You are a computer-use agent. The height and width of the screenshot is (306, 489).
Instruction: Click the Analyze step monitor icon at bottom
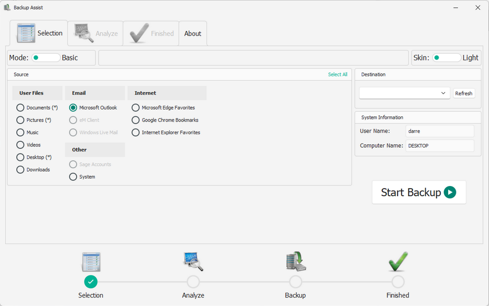click(x=194, y=261)
